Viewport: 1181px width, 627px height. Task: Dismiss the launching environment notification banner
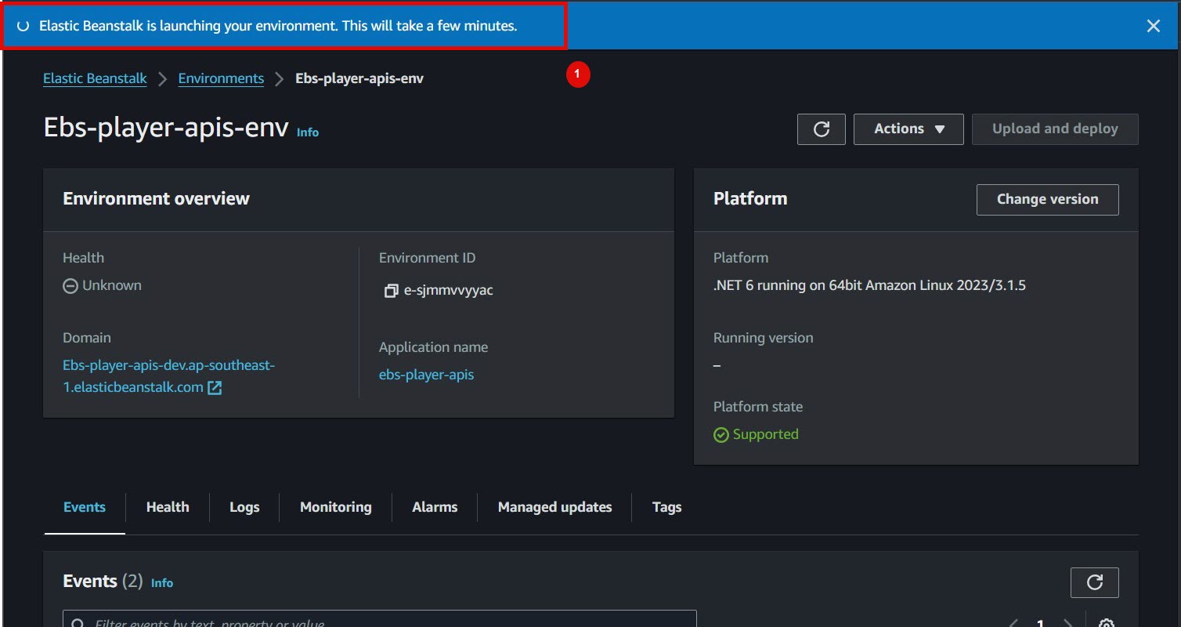click(x=1153, y=26)
